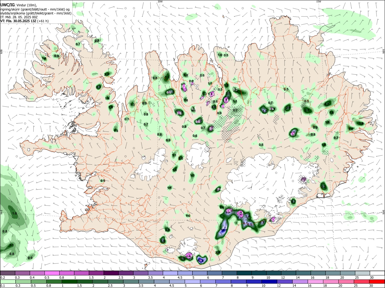Select the light pink swatch above '16' in bottom legend
This screenshot has height=288, width=385.
[x=316, y=282]
